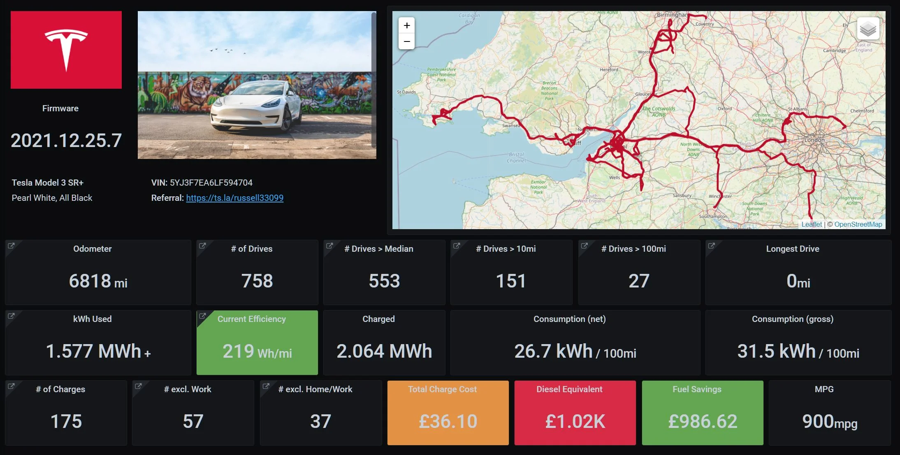Image resolution: width=900 pixels, height=455 pixels.
Task: Open the Longest Drive panel link icon
Action: (x=712, y=246)
